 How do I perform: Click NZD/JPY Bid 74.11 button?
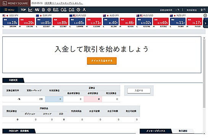point(178,21)
